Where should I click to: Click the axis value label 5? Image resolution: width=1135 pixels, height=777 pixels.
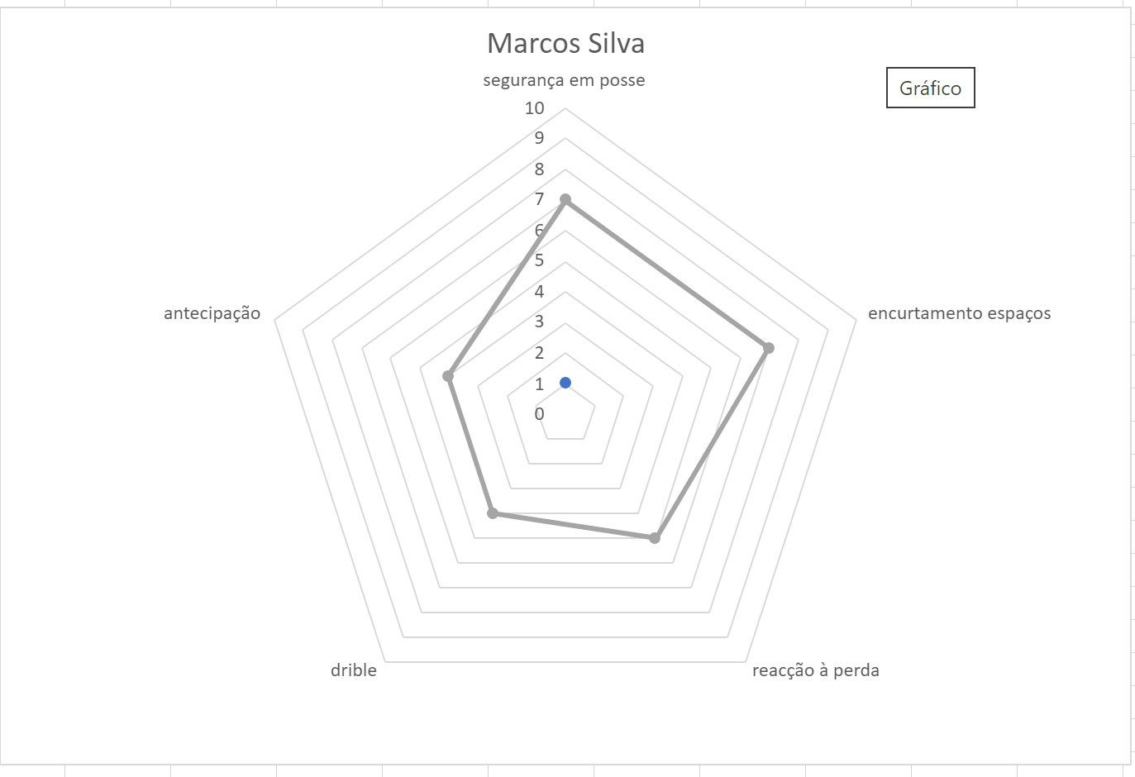539,260
